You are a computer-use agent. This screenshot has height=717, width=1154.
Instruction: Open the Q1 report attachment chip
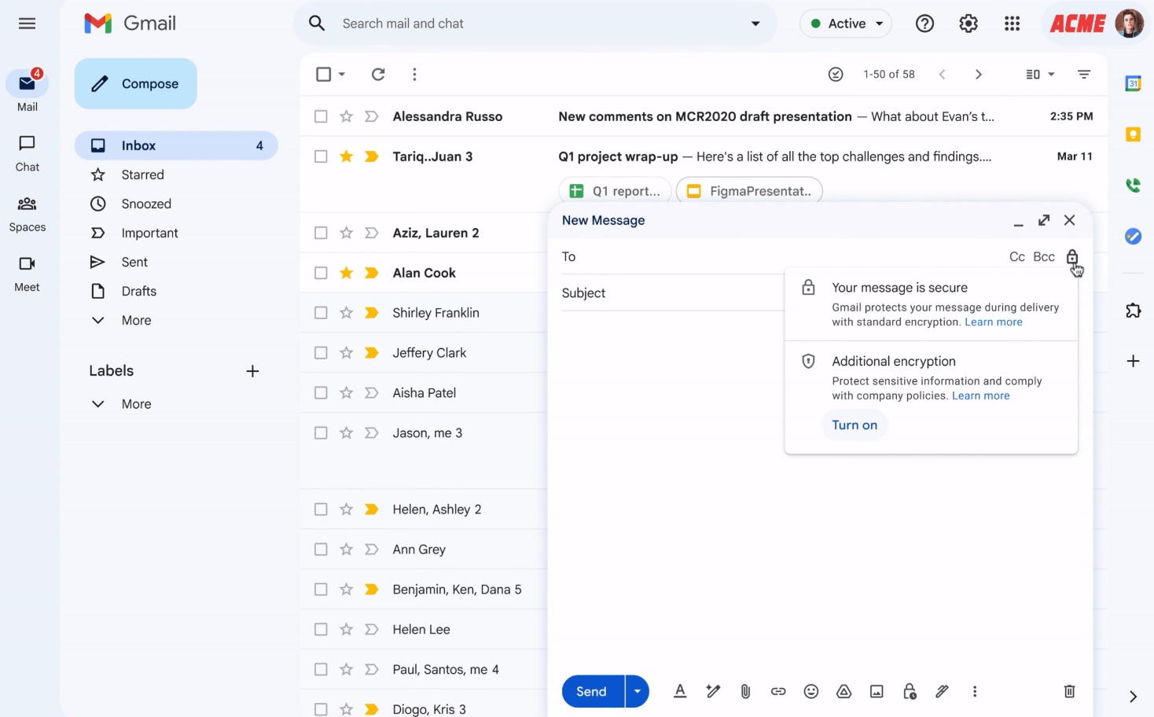(x=615, y=191)
